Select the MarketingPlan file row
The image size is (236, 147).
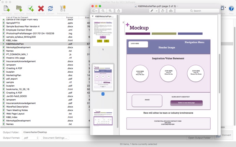[x=45, y=75]
